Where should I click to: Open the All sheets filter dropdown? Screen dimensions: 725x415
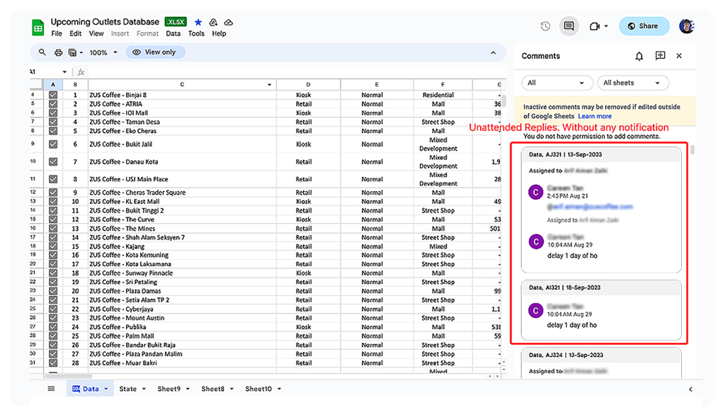coord(632,83)
